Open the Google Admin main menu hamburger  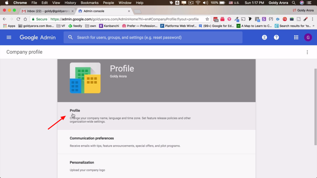tap(9, 38)
